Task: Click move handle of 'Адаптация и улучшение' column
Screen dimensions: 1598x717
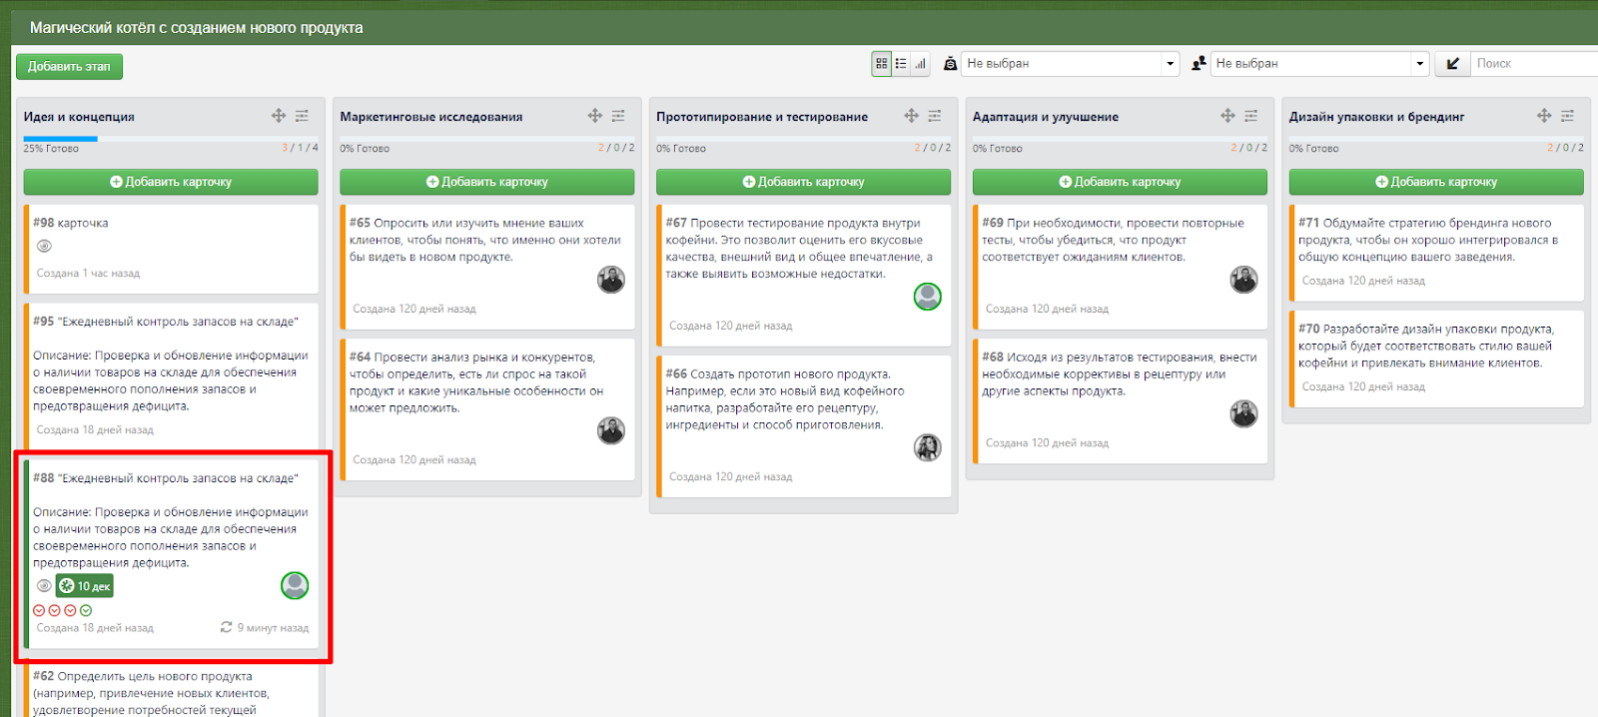Action: click(1227, 116)
